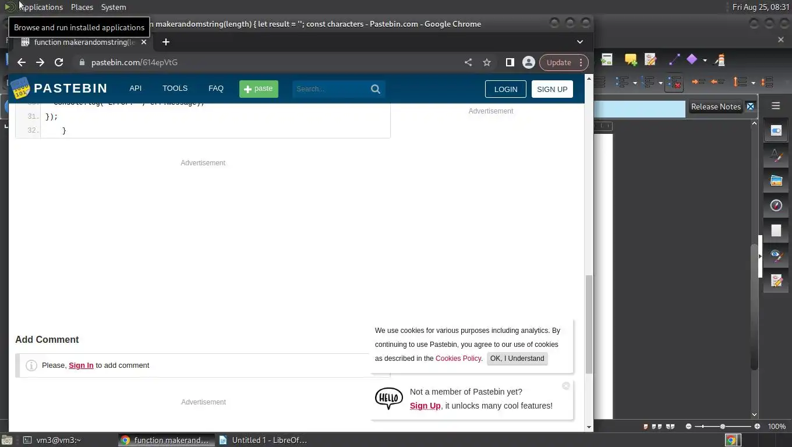Toggle track changes in LibreOffice toolbar
Screen dimensions: 792x447
click(x=650, y=59)
